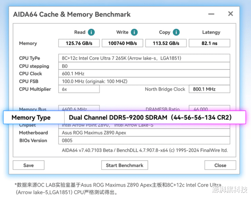
Task: Click the CPU FSB value field
Action: pyautogui.click(x=144, y=81)
